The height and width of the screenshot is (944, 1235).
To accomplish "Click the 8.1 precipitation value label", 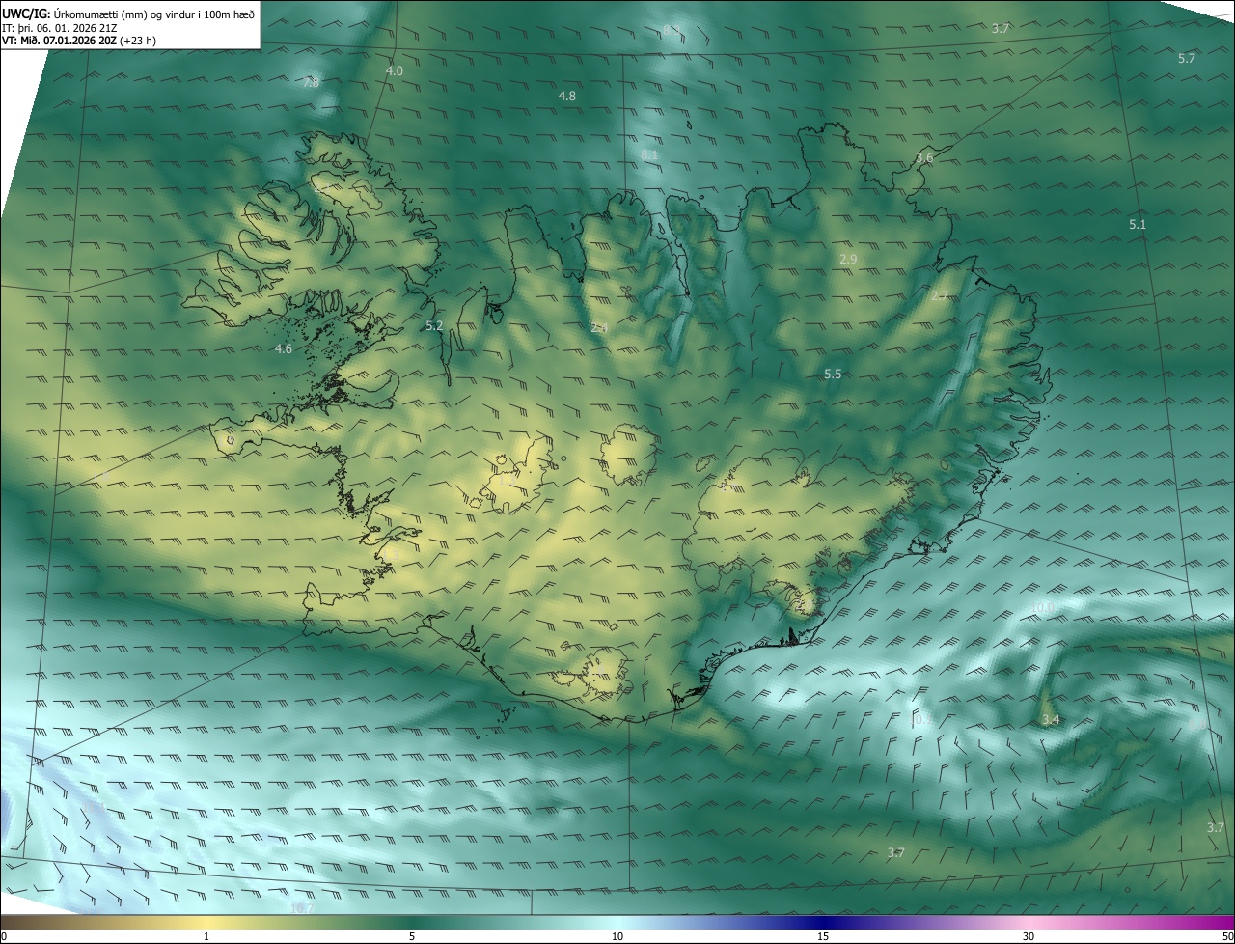I will pos(649,155).
